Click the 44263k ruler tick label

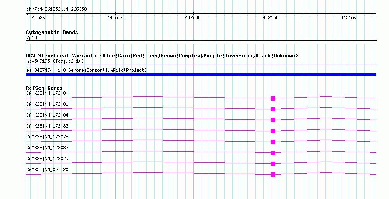click(x=115, y=17)
